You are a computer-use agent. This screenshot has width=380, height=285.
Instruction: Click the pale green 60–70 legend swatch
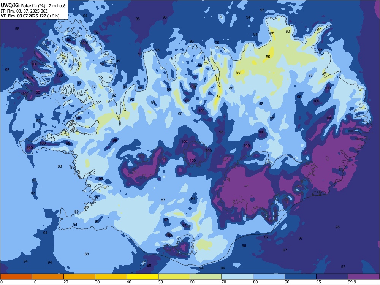point(206,277)
